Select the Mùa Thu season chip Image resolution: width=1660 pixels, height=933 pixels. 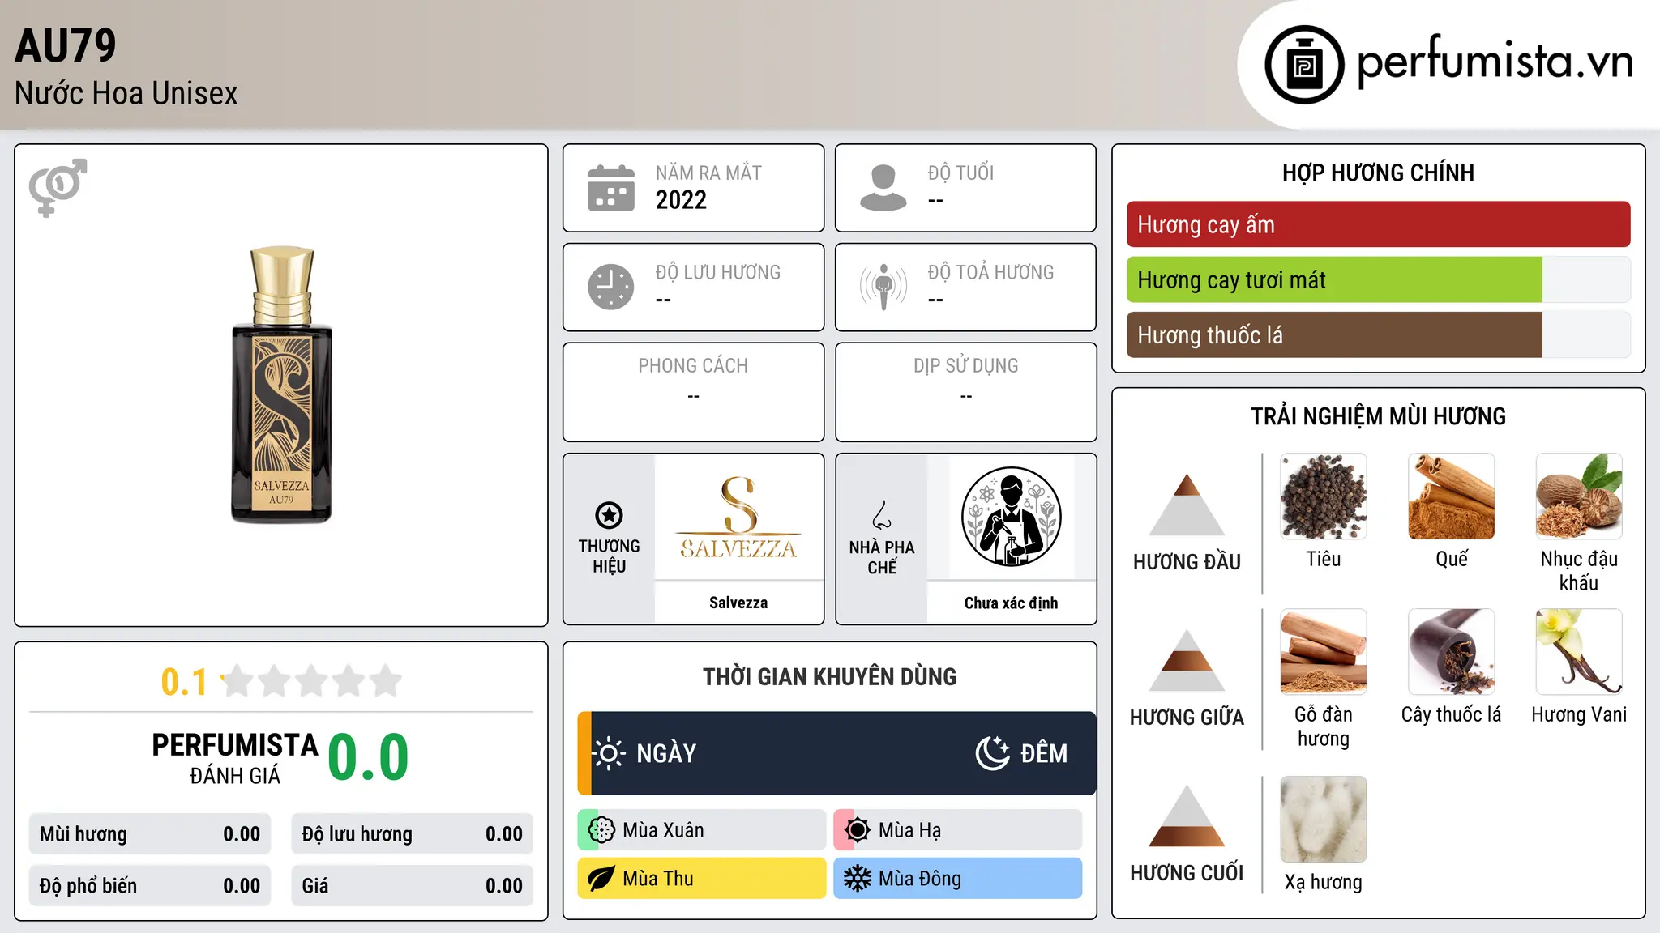(x=702, y=879)
